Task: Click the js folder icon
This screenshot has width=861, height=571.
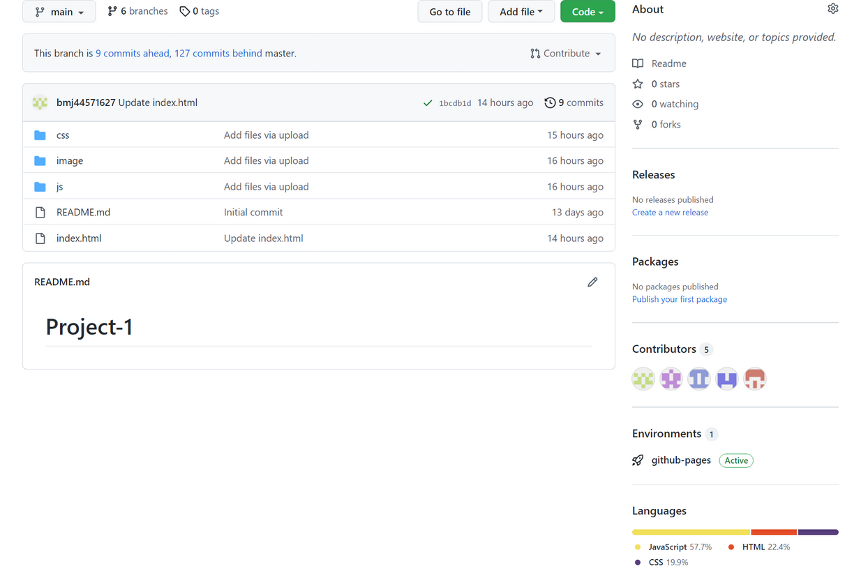Action: click(x=40, y=187)
